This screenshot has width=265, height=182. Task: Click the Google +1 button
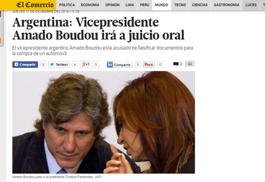[x=86, y=64]
